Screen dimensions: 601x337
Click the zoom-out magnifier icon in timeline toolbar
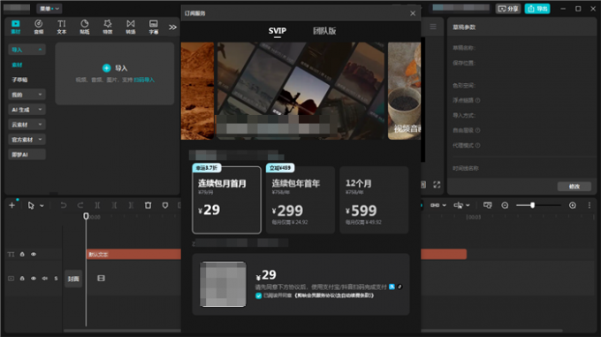[505, 205]
